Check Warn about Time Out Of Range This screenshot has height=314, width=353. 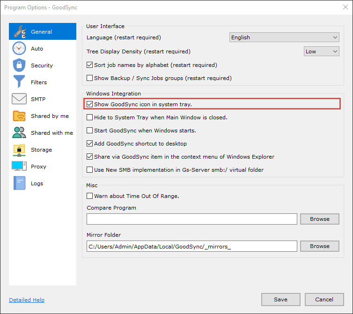coord(90,196)
